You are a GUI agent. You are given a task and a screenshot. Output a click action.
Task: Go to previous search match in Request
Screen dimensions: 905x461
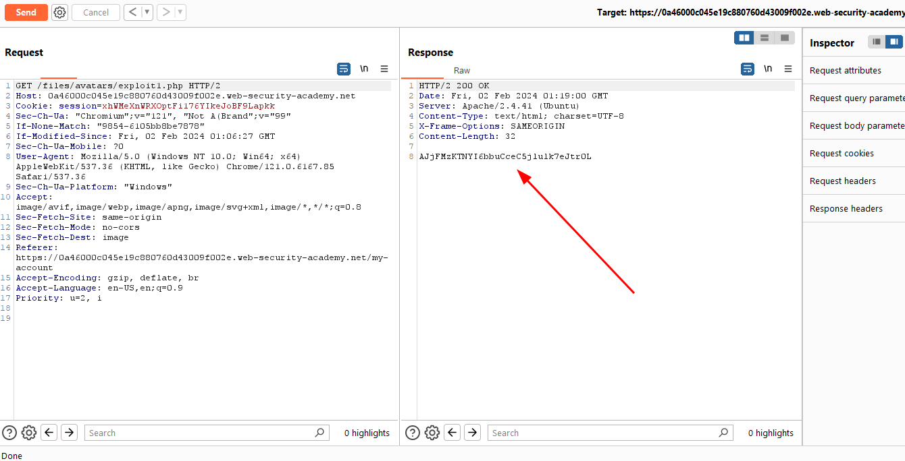49,433
